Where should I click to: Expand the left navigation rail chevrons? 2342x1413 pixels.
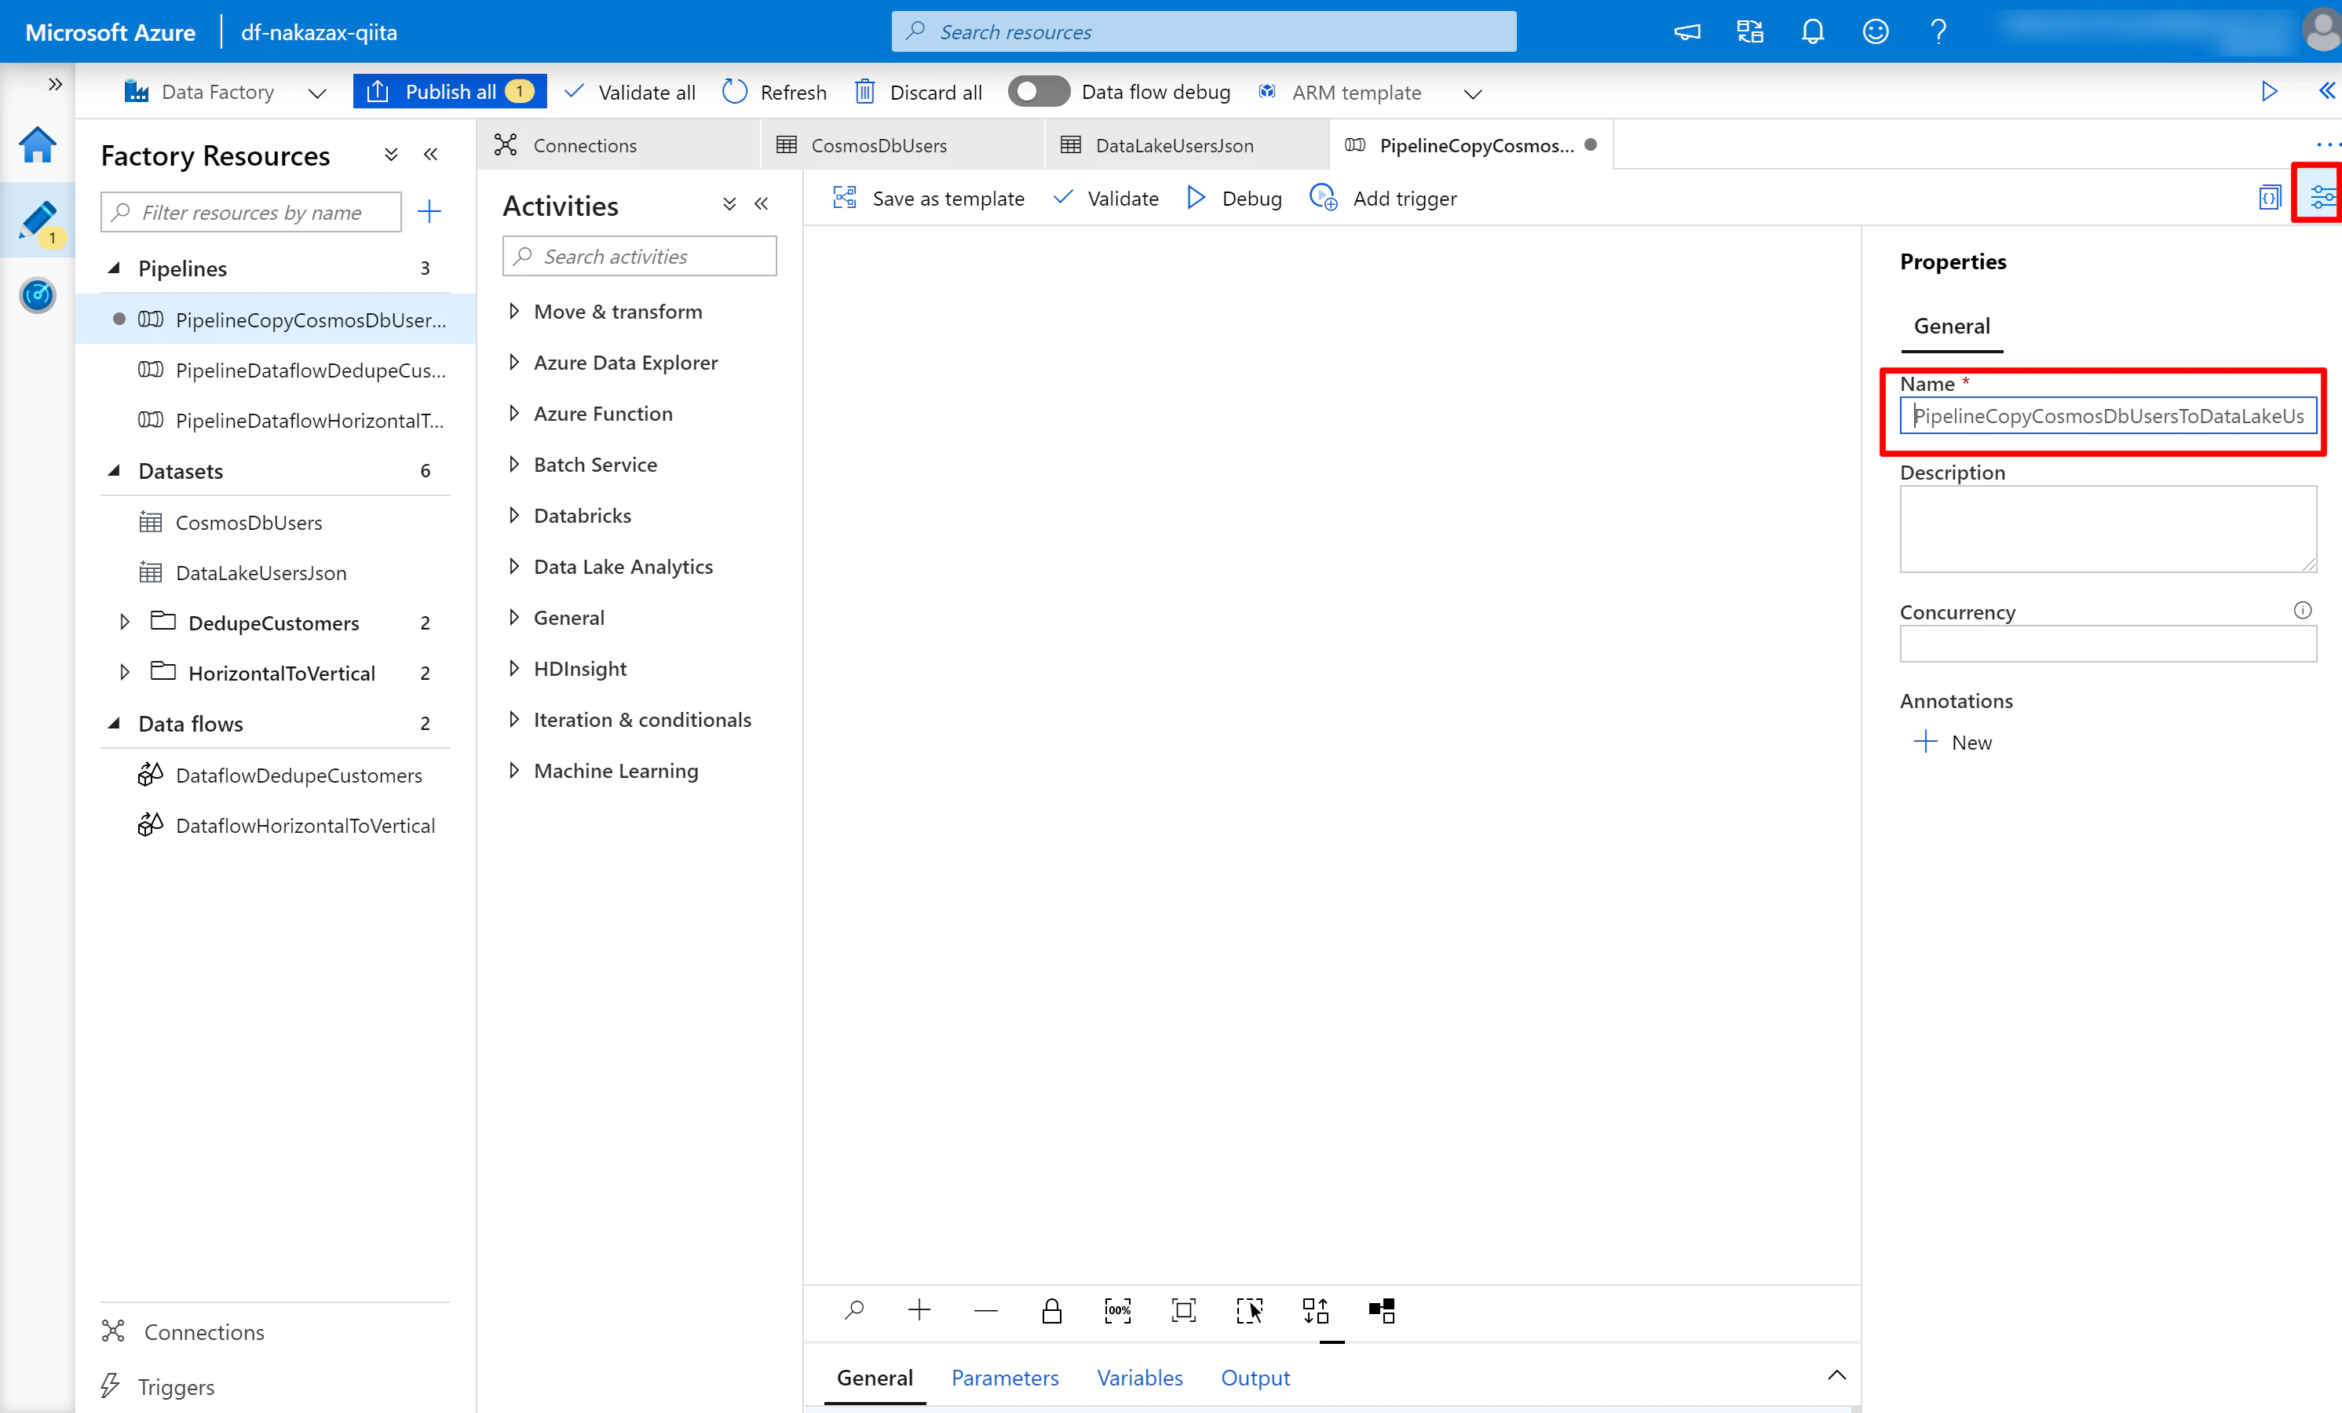(55, 85)
